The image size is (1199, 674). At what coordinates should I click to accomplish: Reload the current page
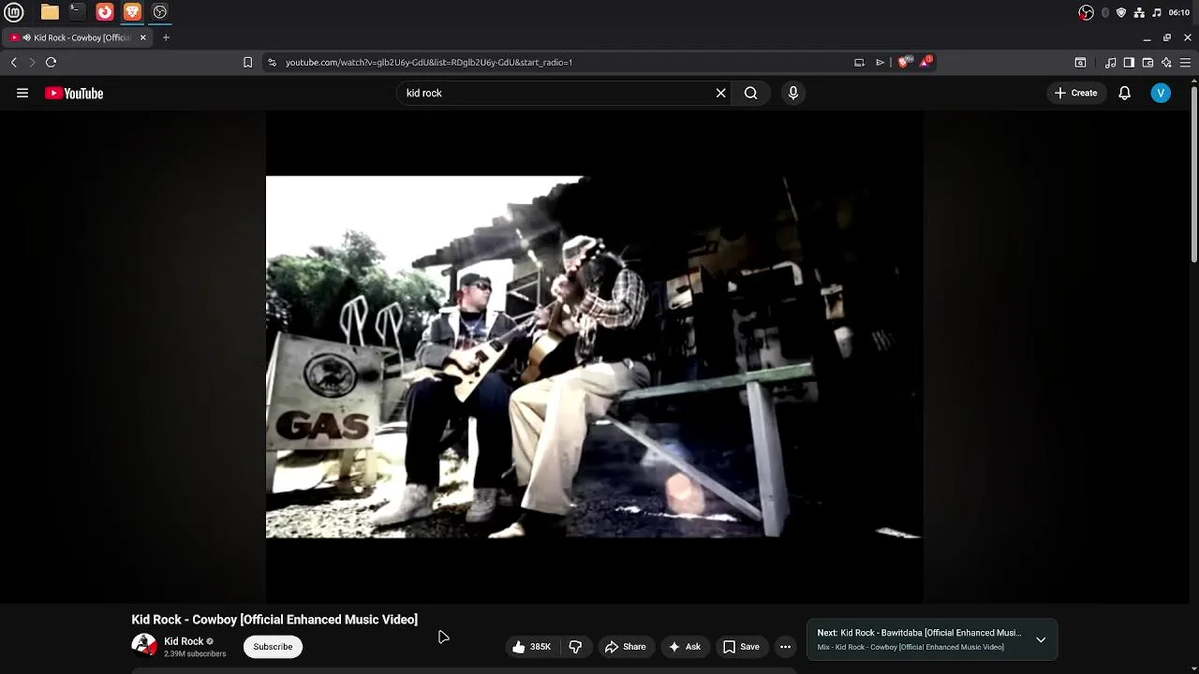pyautogui.click(x=52, y=62)
